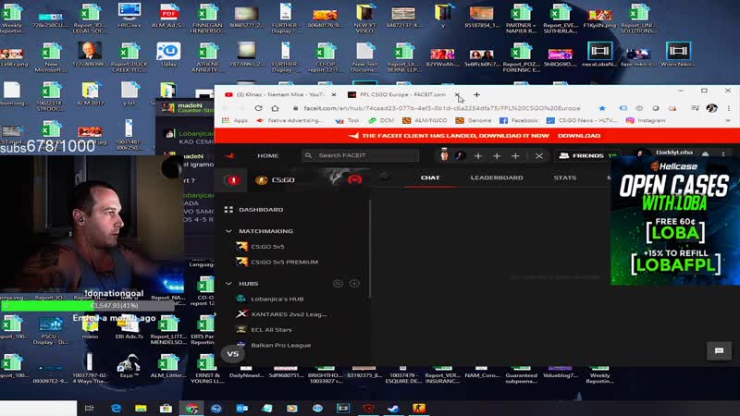Create a hub with the plus icon
This screenshot has height=416, width=740.
pos(354,284)
